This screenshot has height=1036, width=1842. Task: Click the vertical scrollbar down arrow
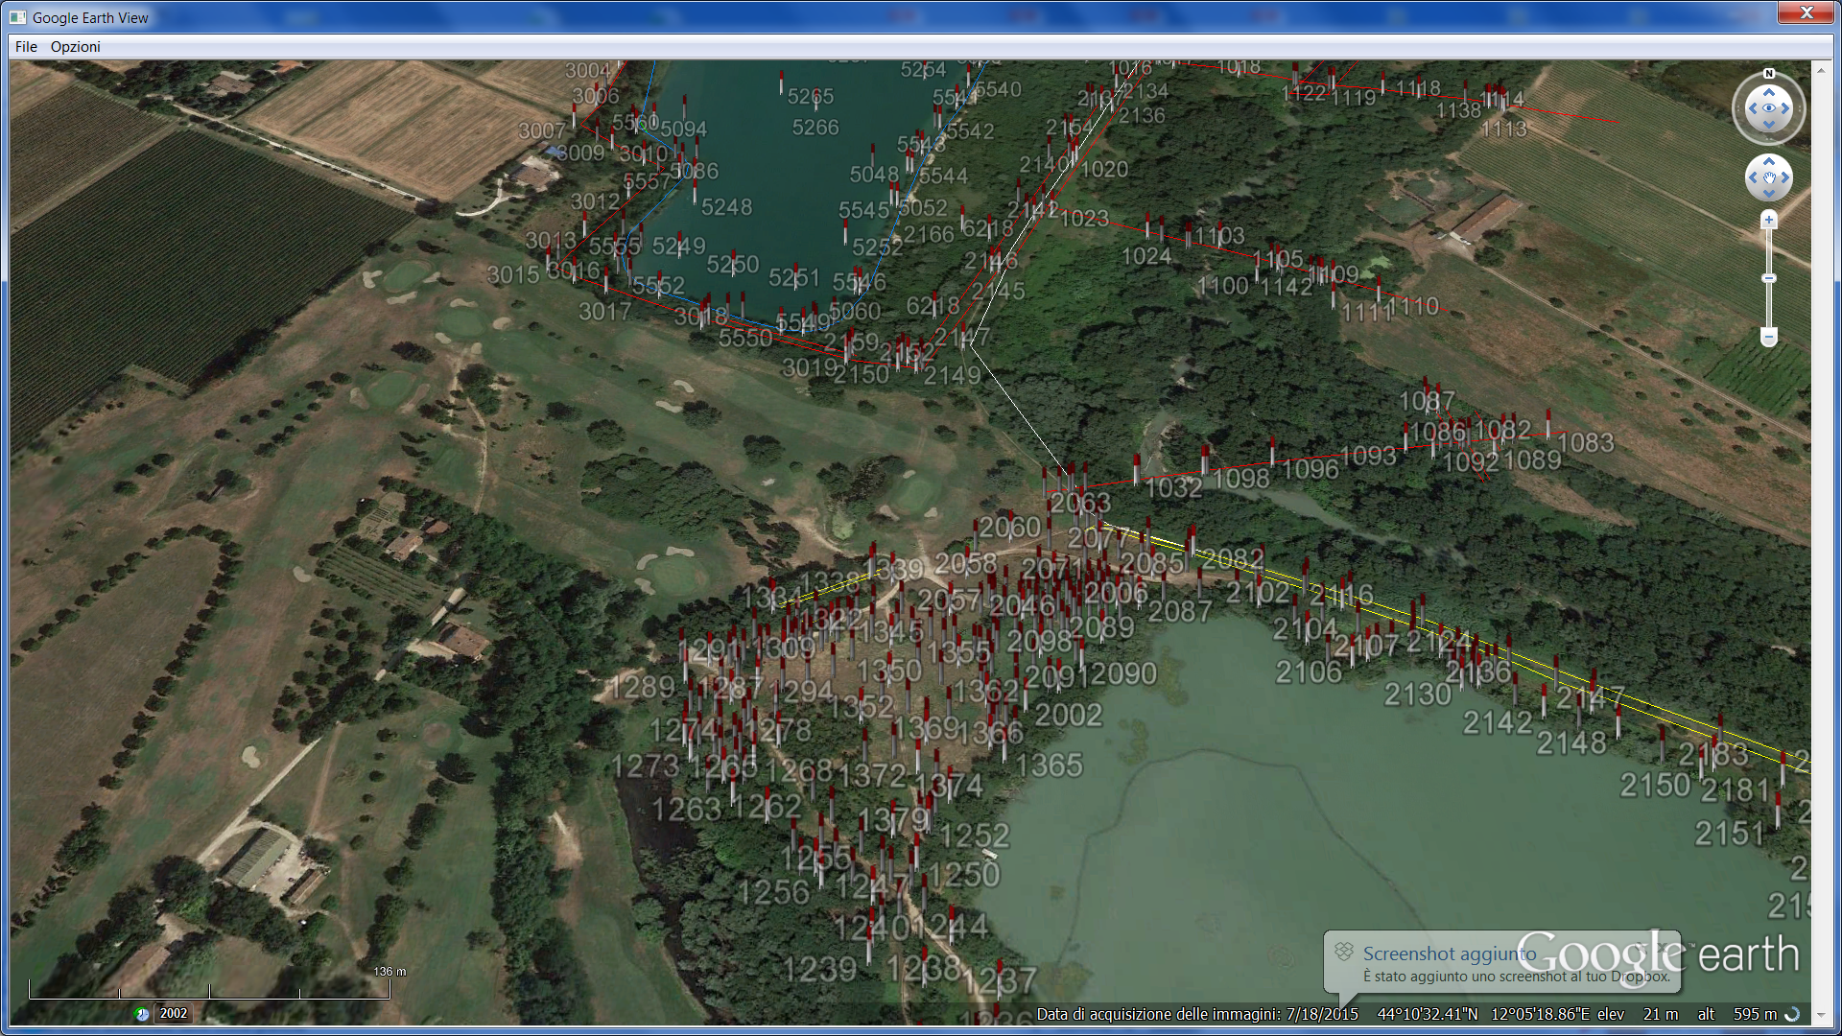pos(1820,1016)
